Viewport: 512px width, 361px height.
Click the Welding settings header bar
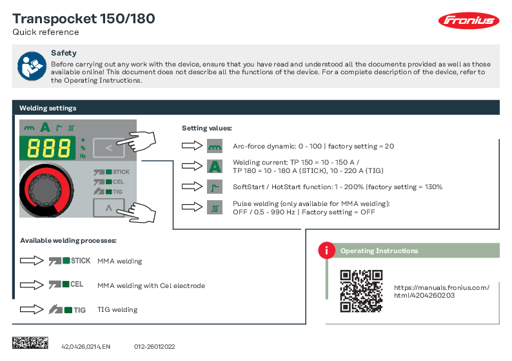tap(255, 108)
